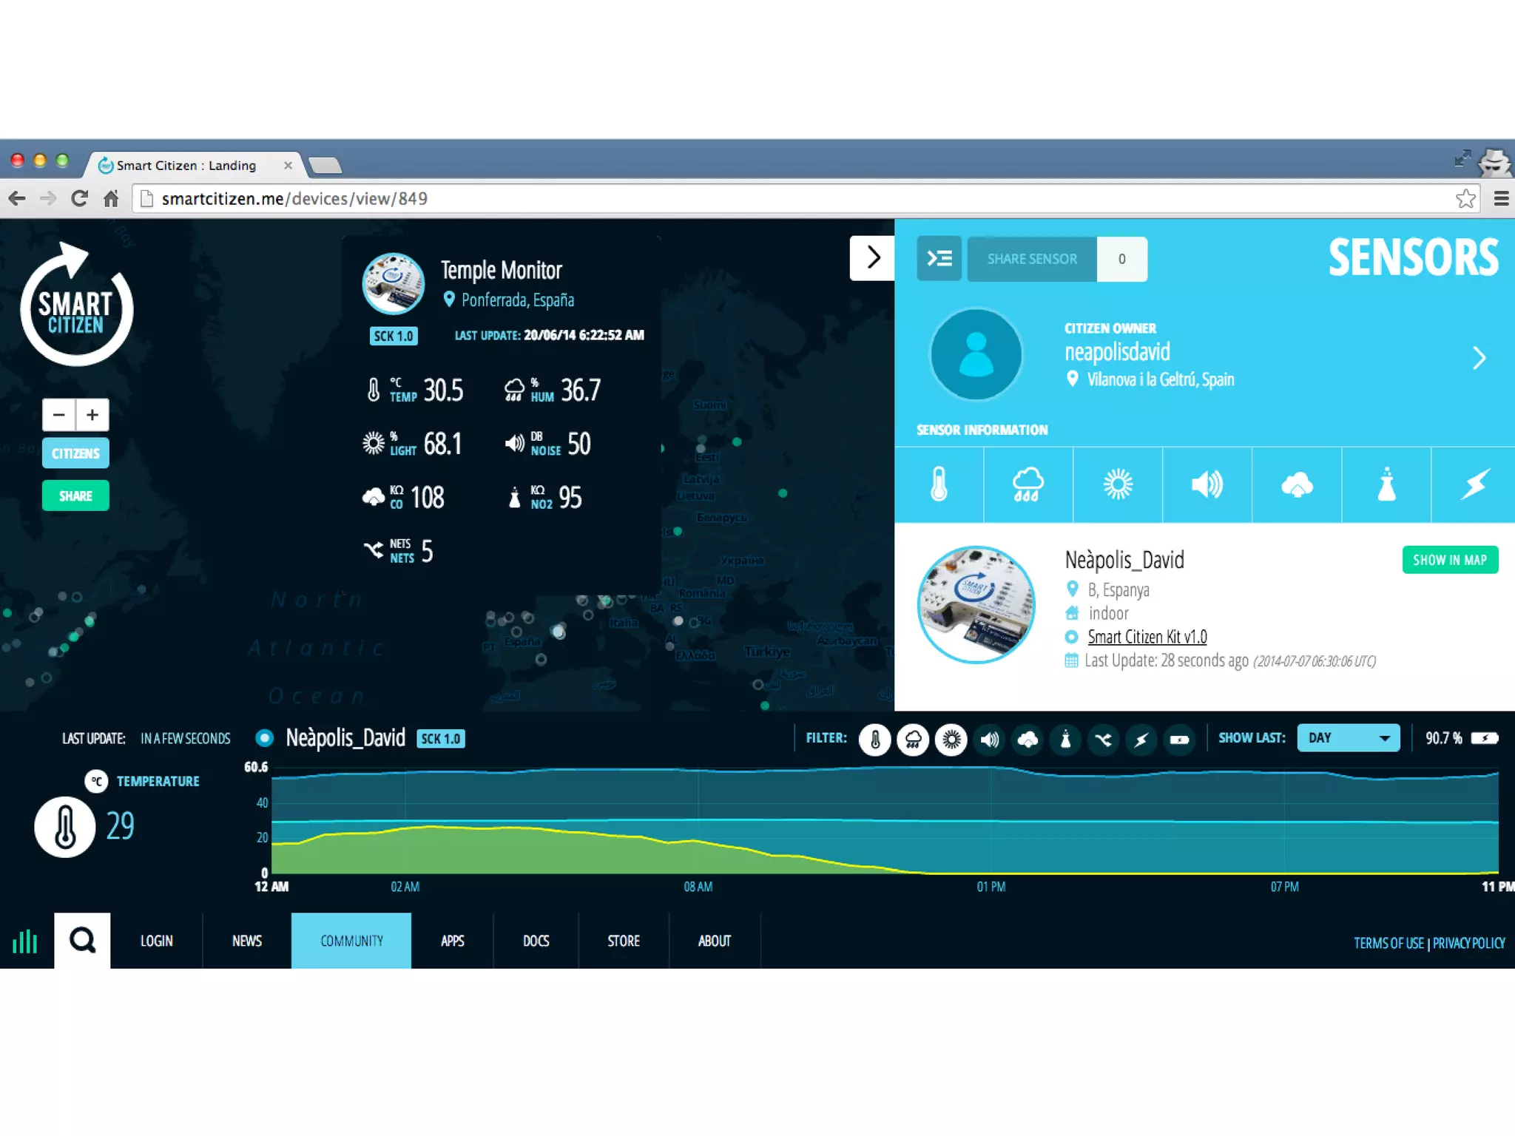Select the humidity cloud sensor icon

[x=1028, y=485]
